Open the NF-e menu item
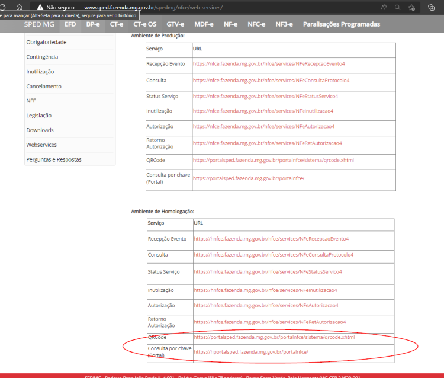Screen dimensions: 444x378 pyautogui.click(x=230, y=24)
